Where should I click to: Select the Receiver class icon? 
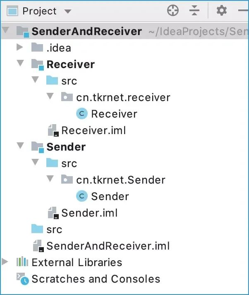click(82, 114)
